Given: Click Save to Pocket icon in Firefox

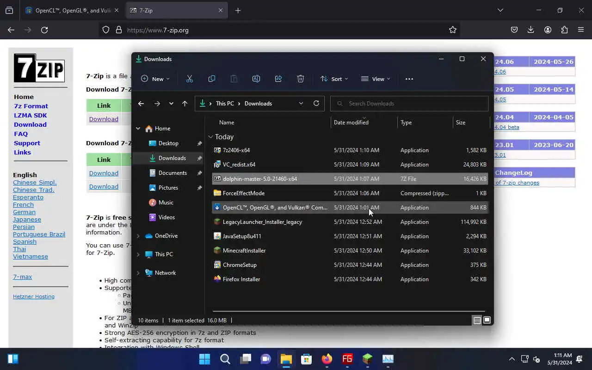Looking at the screenshot, I should (x=514, y=30).
